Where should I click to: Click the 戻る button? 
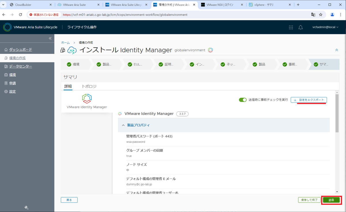coord(69,200)
